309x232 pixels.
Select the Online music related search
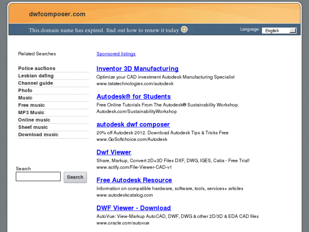coord(34,120)
